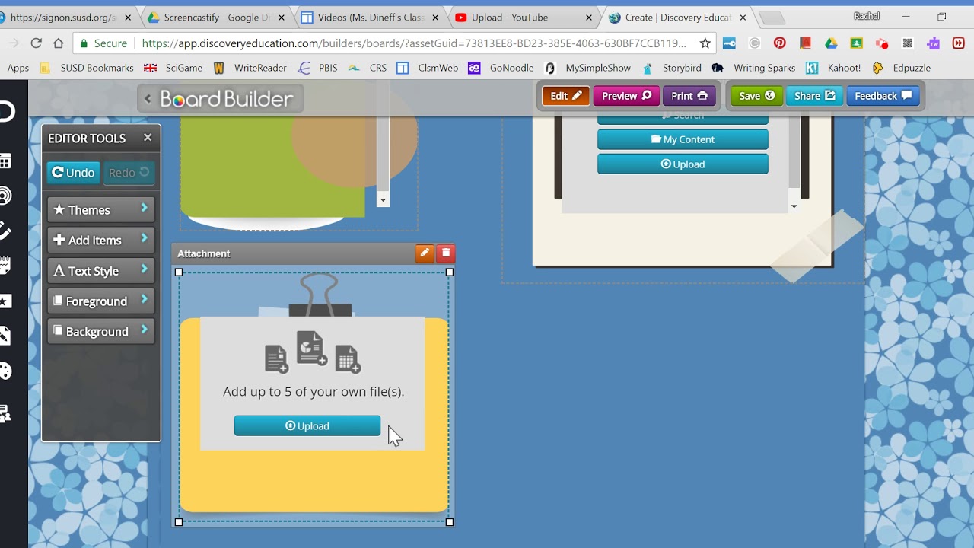The image size is (974, 548).
Task: Open the Rachel profile menu
Action: (867, 16)
